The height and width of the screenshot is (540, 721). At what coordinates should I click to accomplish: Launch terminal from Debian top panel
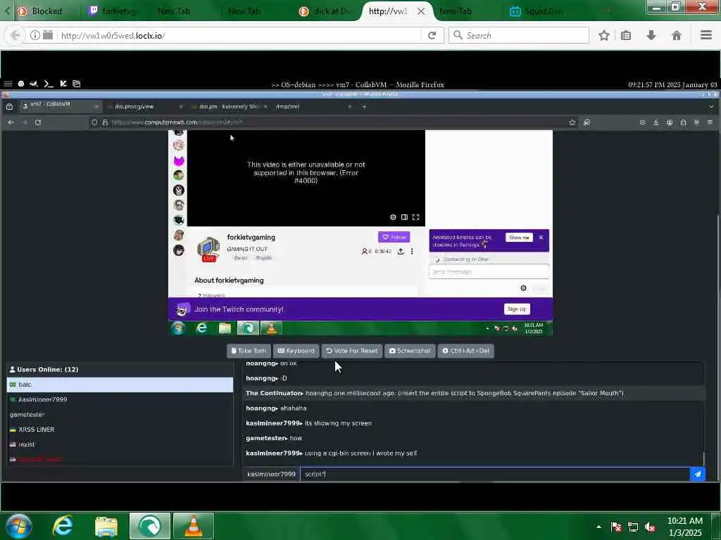click(x=49, y=84)
